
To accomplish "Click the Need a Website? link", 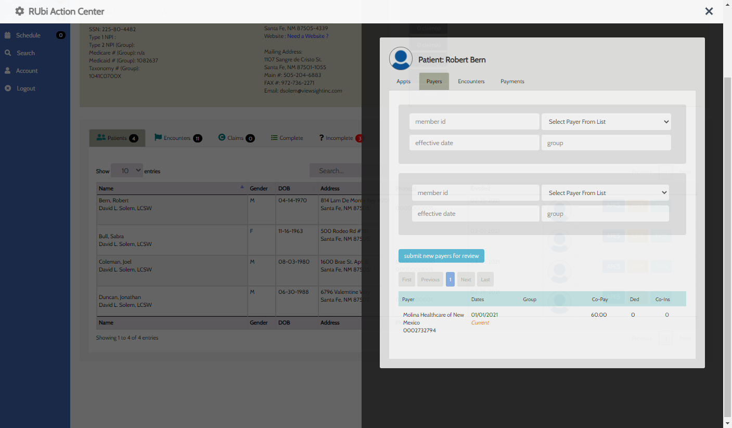I will (307, 36).
